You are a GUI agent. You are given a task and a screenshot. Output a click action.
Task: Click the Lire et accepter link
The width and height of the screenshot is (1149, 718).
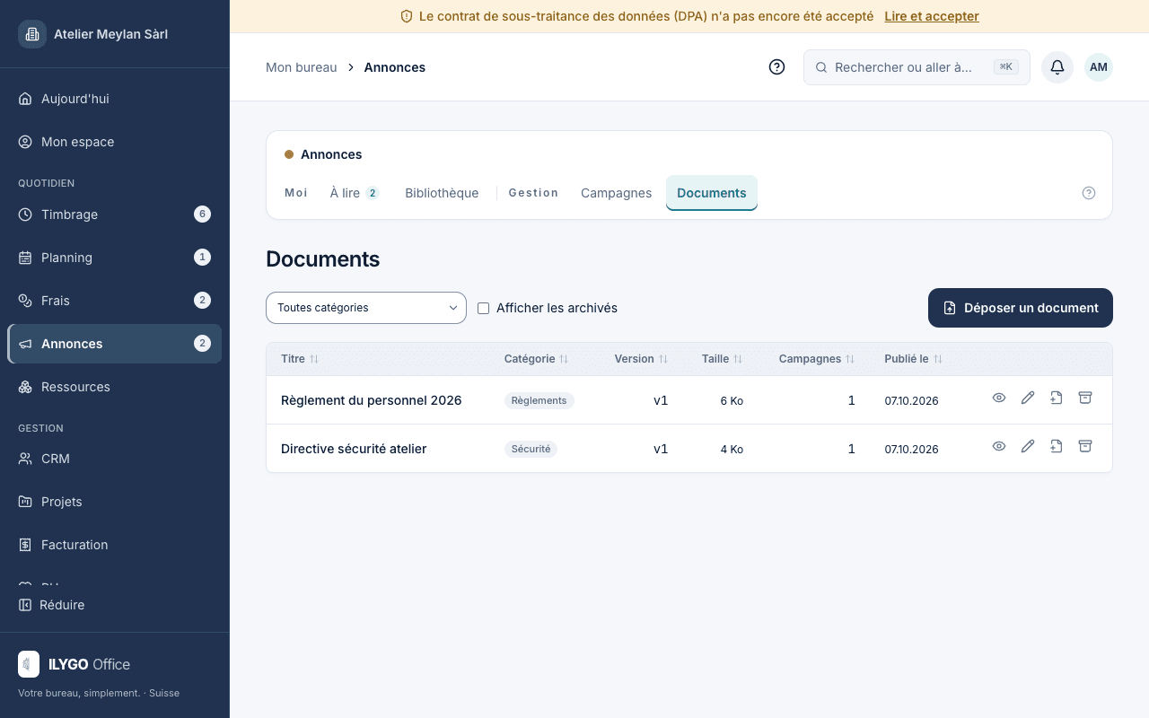tap(932, 16)
